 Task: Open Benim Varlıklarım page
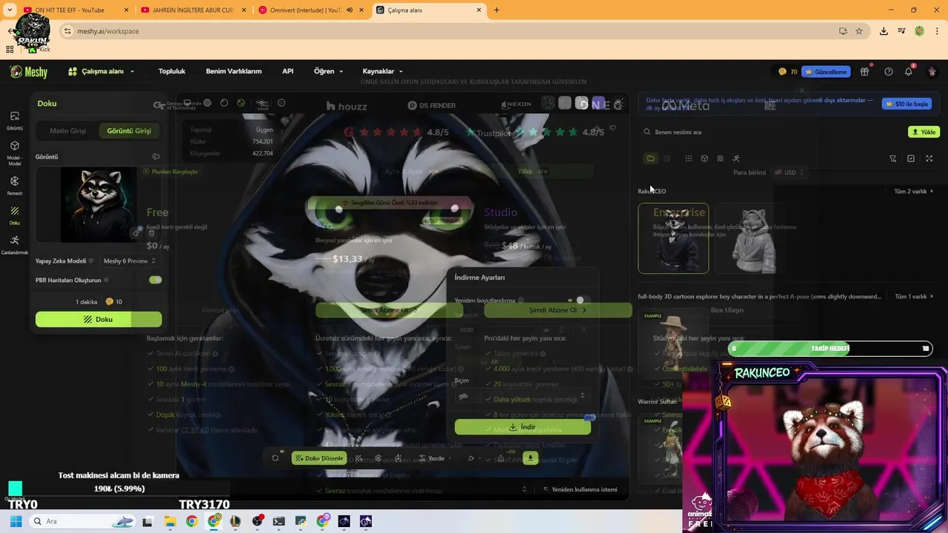click(x=234, y=72)
